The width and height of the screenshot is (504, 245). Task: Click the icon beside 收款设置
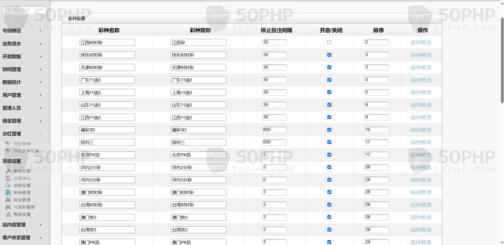pos(8,185)
